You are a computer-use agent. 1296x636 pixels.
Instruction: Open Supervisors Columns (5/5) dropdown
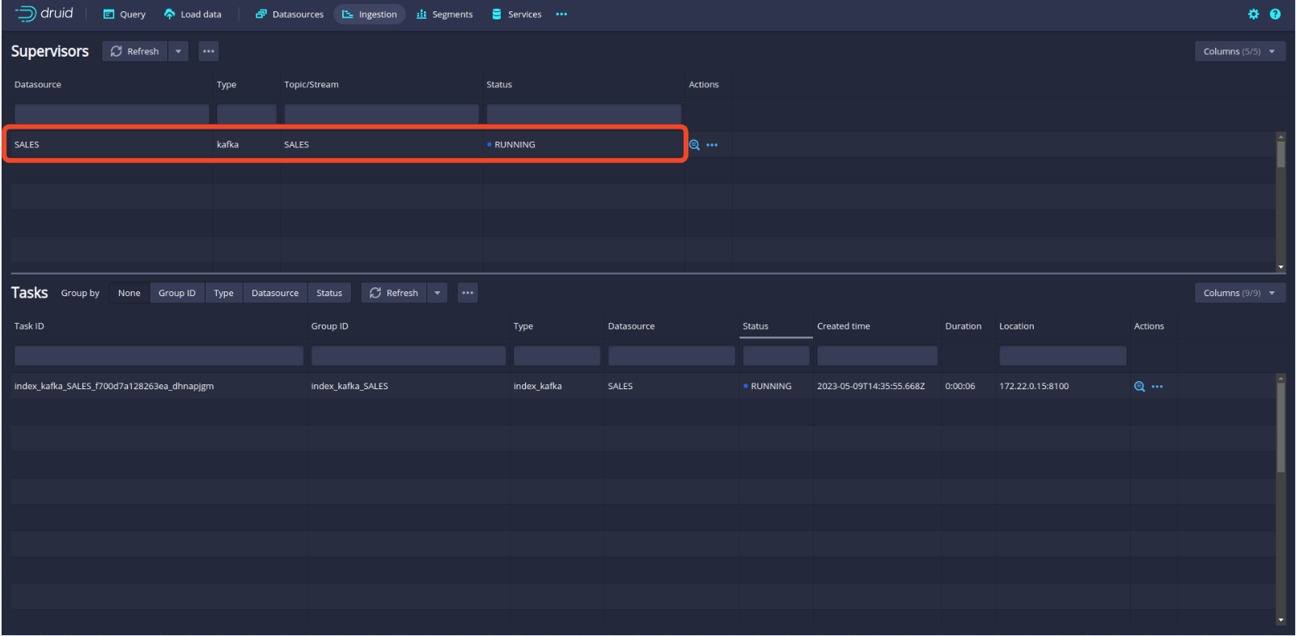(x=1239, y=51)
